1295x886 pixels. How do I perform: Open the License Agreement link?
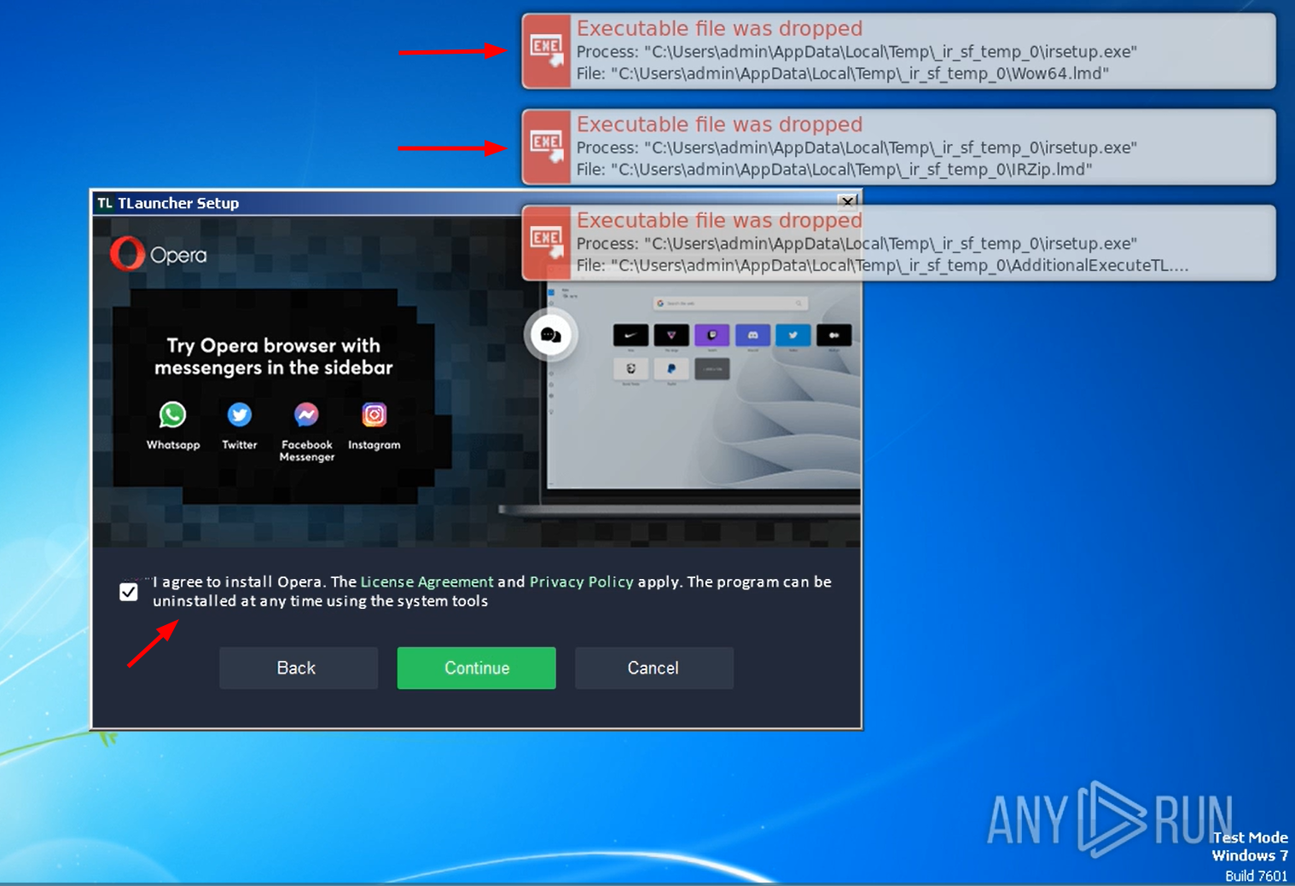pyautogui.click(x=427, y=582)
